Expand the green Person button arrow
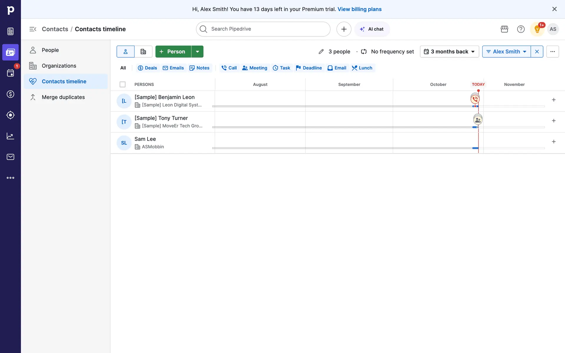Screen dimensions: 565x353 (x=197, y=51)
